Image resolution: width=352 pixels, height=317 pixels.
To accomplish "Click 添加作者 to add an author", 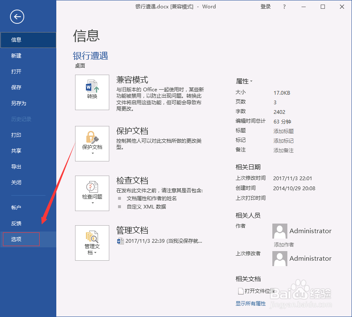I will (284, 245).
